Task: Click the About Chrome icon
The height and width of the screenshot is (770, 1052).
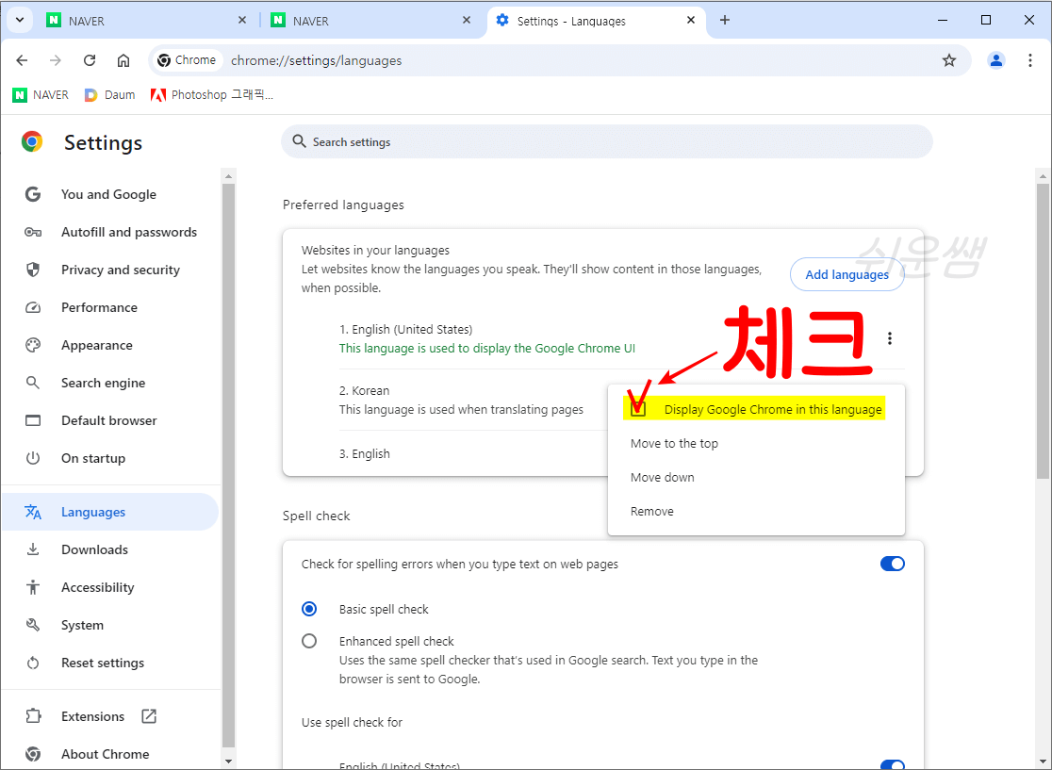Action: 33,754
